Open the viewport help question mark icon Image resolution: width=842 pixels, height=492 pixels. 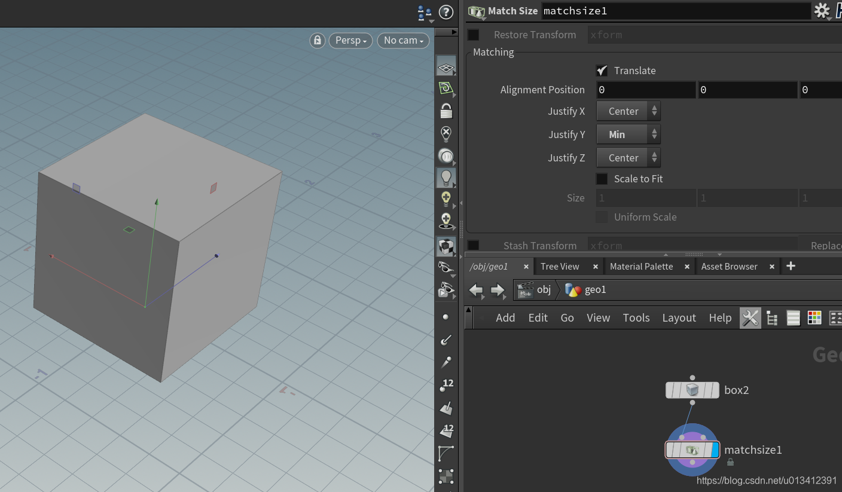pyautogui.click(x=446, y=12)
